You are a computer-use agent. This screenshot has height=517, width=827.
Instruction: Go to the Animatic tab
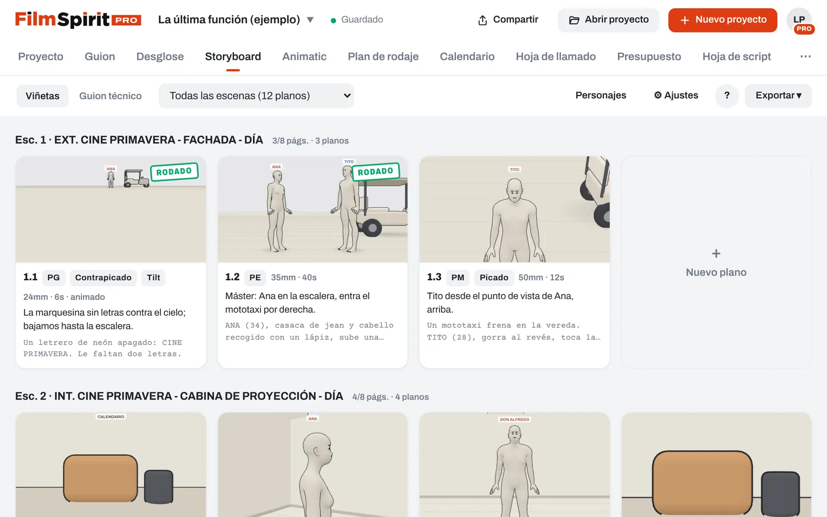click(304, 56)
